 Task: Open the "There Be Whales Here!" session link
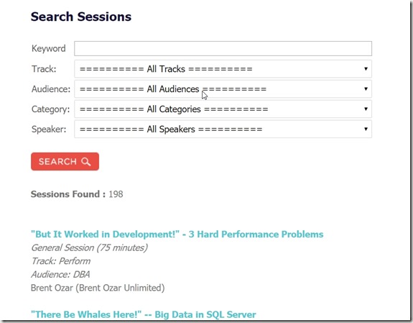coord(143,314)
